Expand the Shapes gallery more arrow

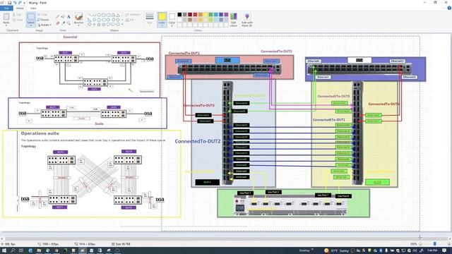(122, 25)
